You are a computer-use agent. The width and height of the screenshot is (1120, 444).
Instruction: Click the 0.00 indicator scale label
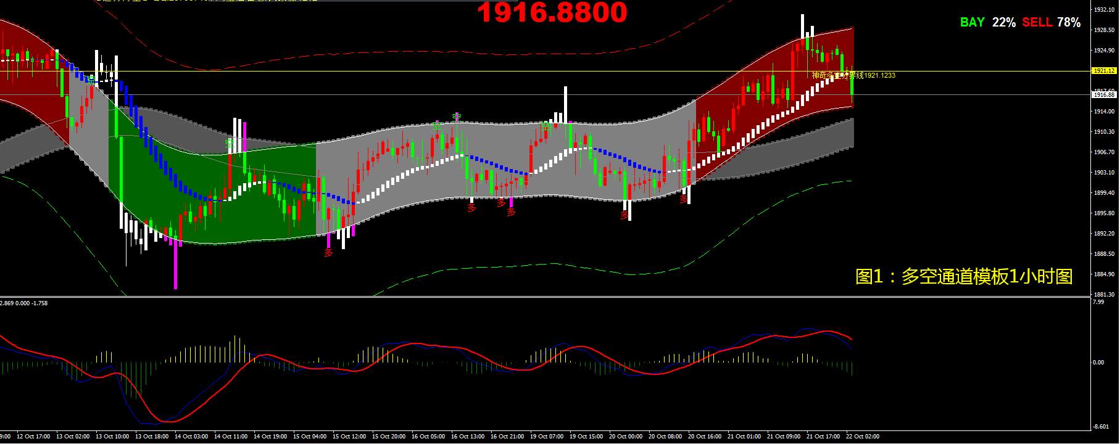pos(1098,363)
